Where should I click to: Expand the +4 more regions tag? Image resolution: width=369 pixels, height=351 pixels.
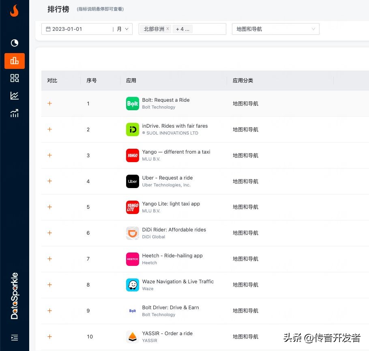(x=182, y=29)
